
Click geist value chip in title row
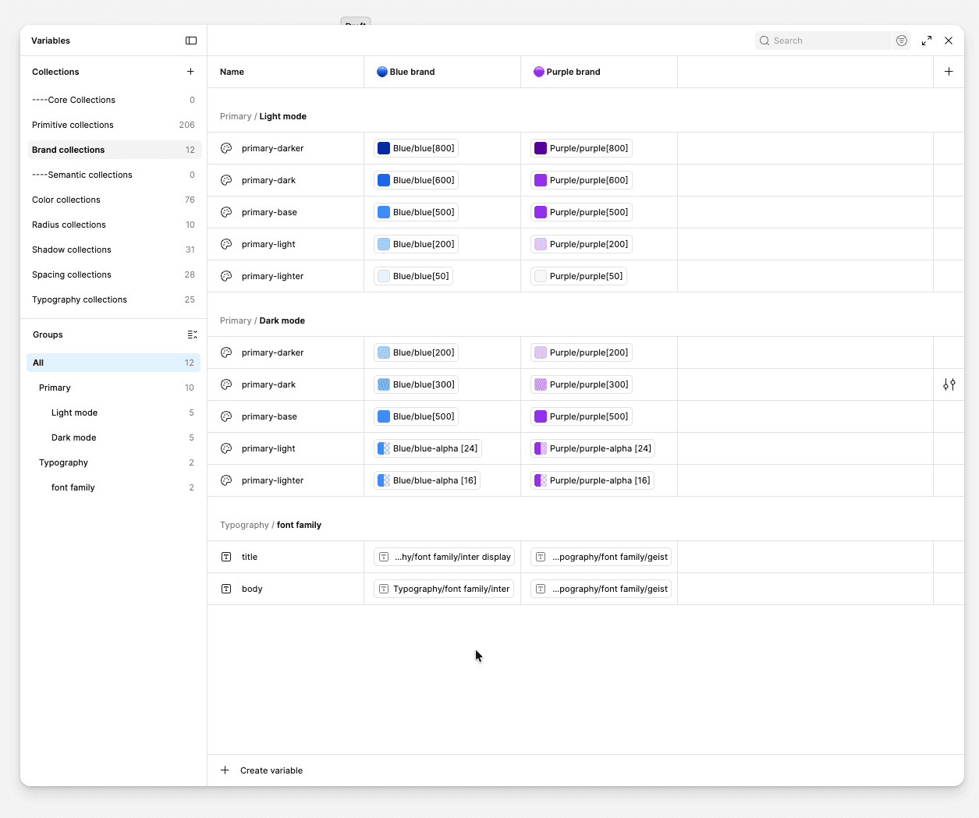pyautogui.click(x=601, y=557)
